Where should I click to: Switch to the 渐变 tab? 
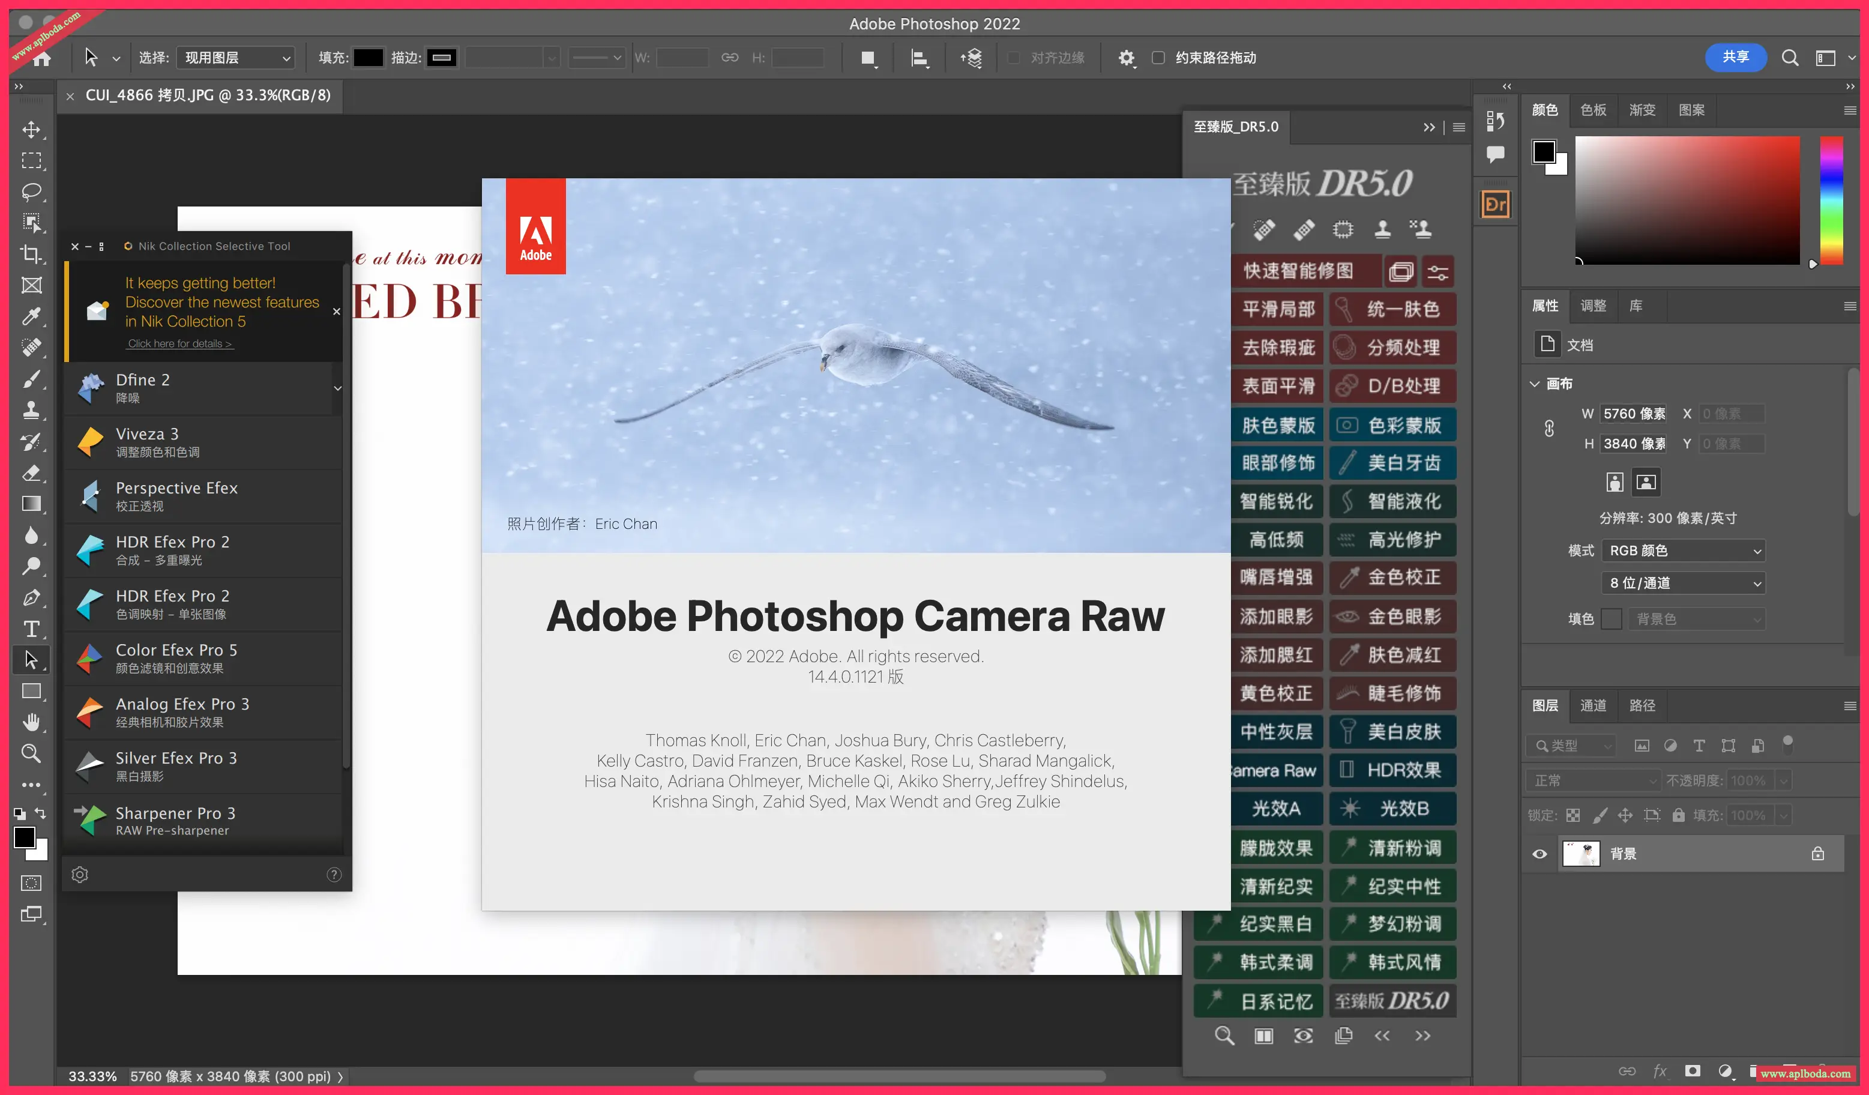point(1642,110)
